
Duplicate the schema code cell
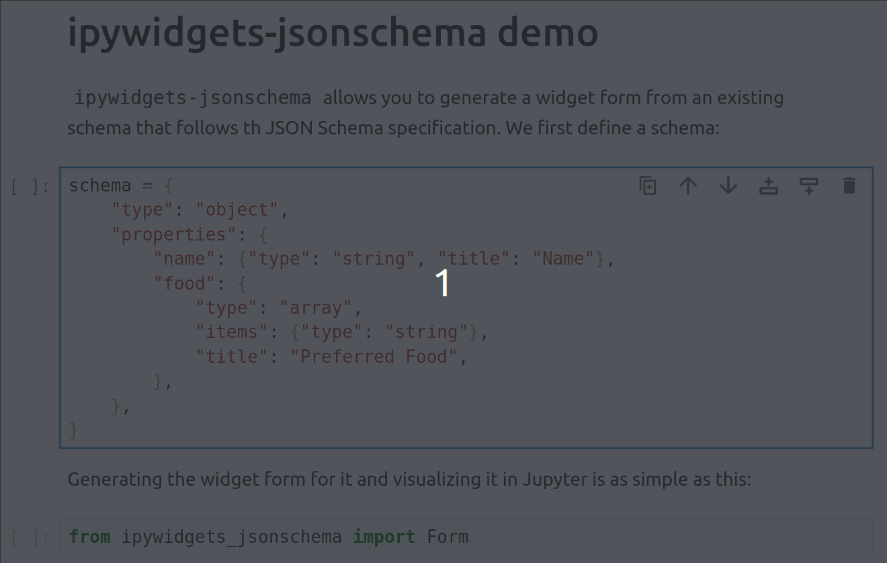tap(648, 185)
